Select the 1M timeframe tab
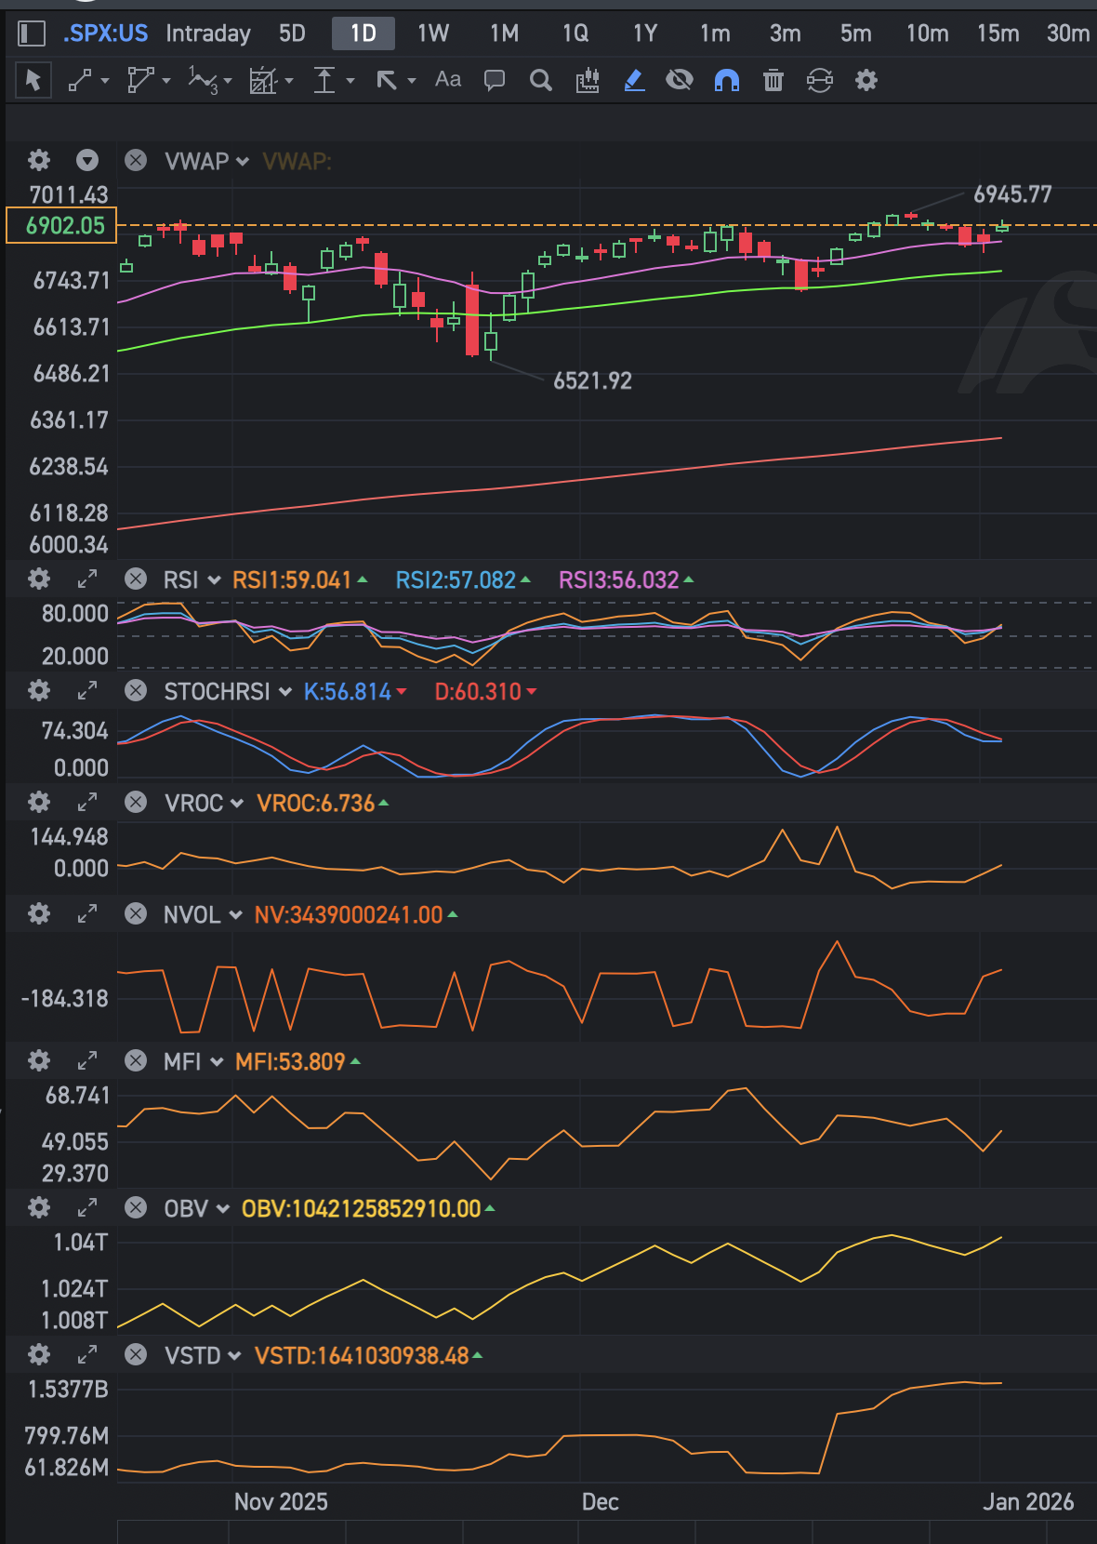 [x=505, y=34]
